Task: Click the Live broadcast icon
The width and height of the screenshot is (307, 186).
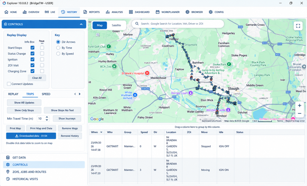Action: click(47, 12)
